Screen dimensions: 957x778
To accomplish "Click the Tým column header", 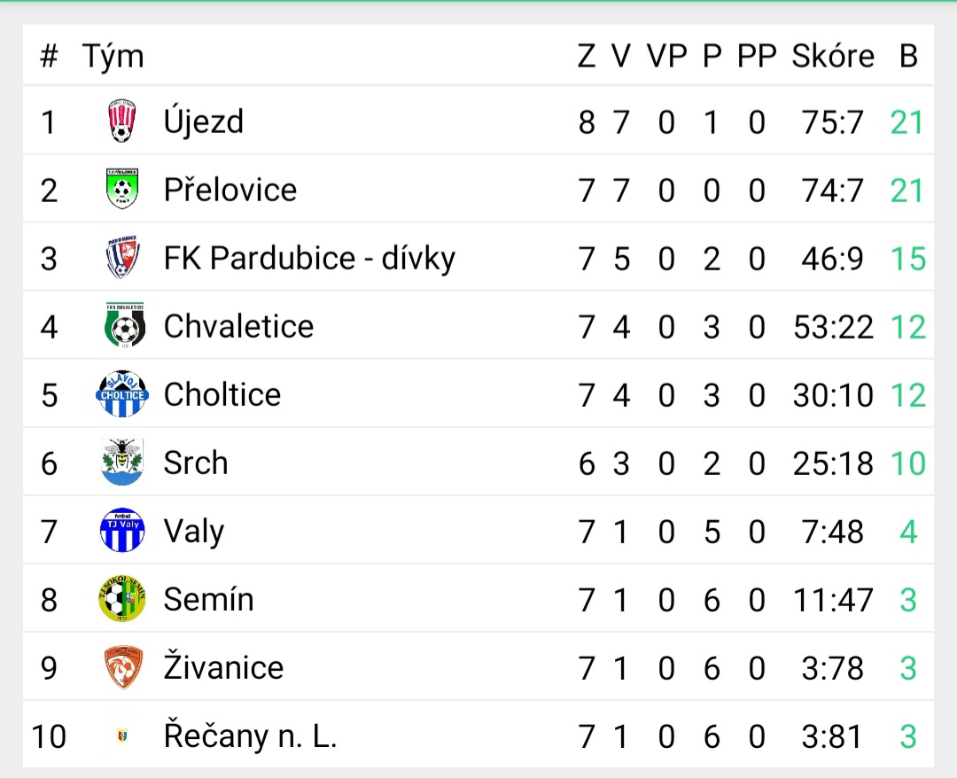I will point(113,56).
